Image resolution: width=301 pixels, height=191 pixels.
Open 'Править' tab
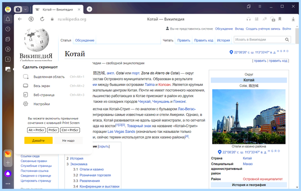184,40
